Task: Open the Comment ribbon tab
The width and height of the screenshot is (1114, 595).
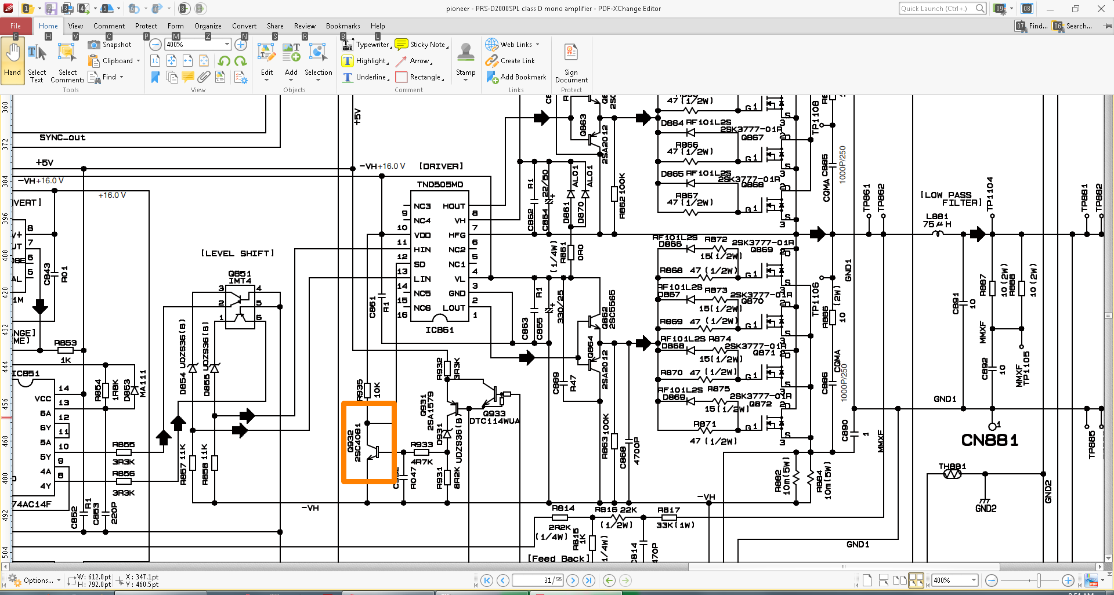Action: (109, 26)
